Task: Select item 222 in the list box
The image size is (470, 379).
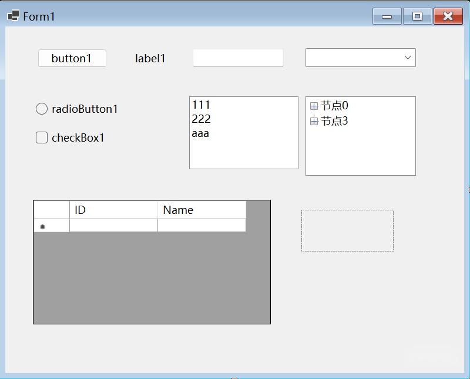Action: point(201,119)
